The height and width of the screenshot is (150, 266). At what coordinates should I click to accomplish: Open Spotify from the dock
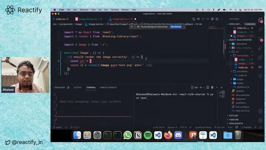click(x=148, y=135)
